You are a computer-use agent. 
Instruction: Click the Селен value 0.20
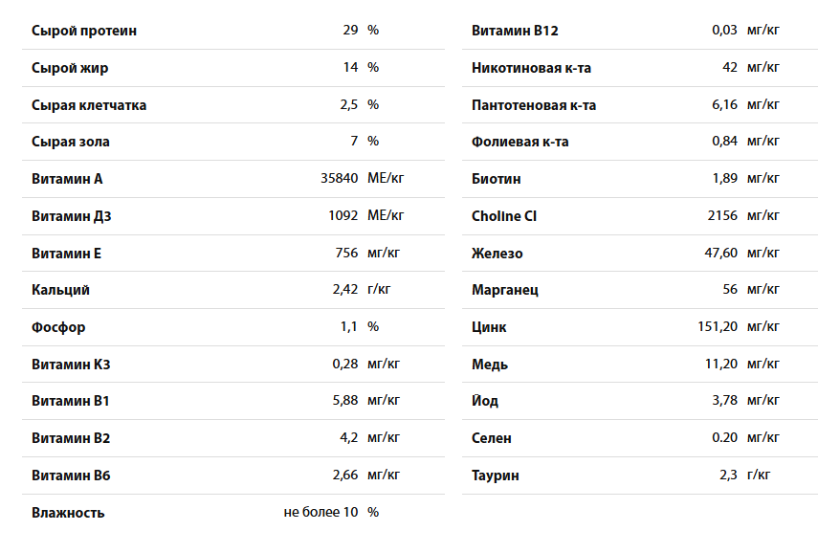(x=724, y=437)
